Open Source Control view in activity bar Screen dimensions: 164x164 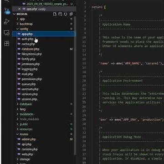point(7,11)
